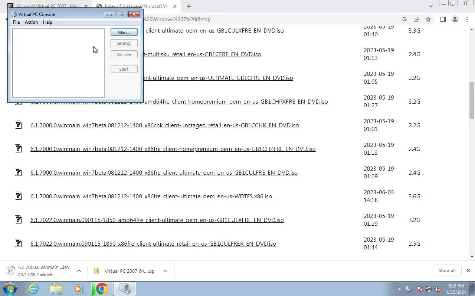Click the 6.1.7000.0.winmain ISO download item

pos(43,271)
